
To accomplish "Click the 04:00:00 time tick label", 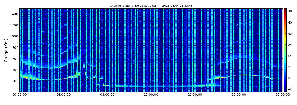I will 63,95.
